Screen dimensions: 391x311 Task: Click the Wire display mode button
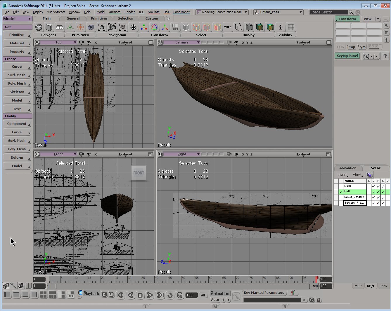(228, 27)
